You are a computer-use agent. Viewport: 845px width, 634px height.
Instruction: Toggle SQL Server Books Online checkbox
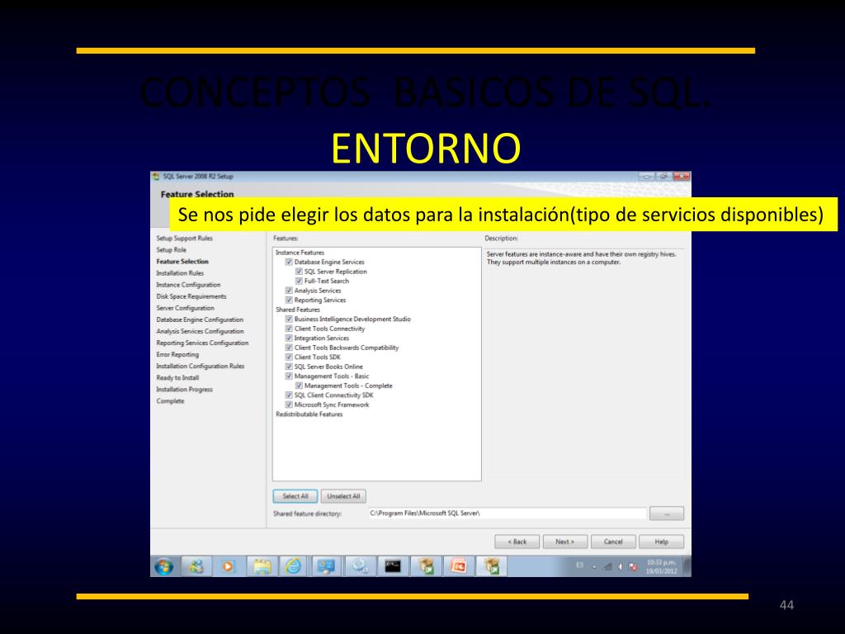click(x=289, y=367)
